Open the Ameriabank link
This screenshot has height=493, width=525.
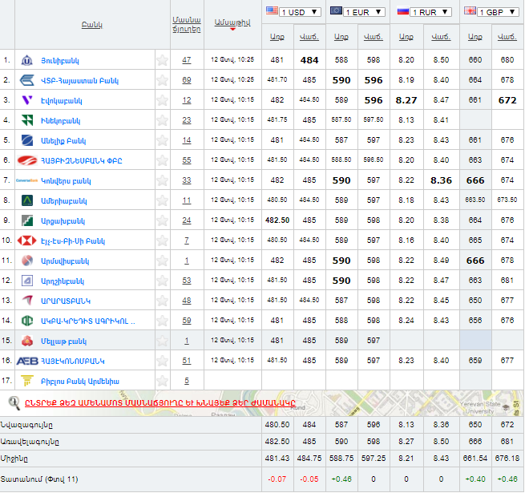(65, 200)
